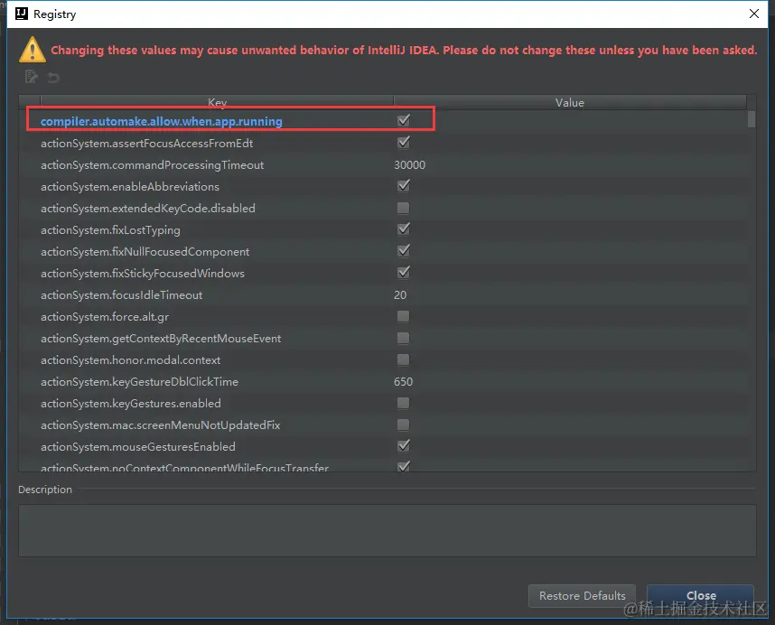The height and width of the screenshot is (625, 775).
Task: Toggle actionSystem.fixStickyFocusedWindows checkbox
Action: point(404,273)
